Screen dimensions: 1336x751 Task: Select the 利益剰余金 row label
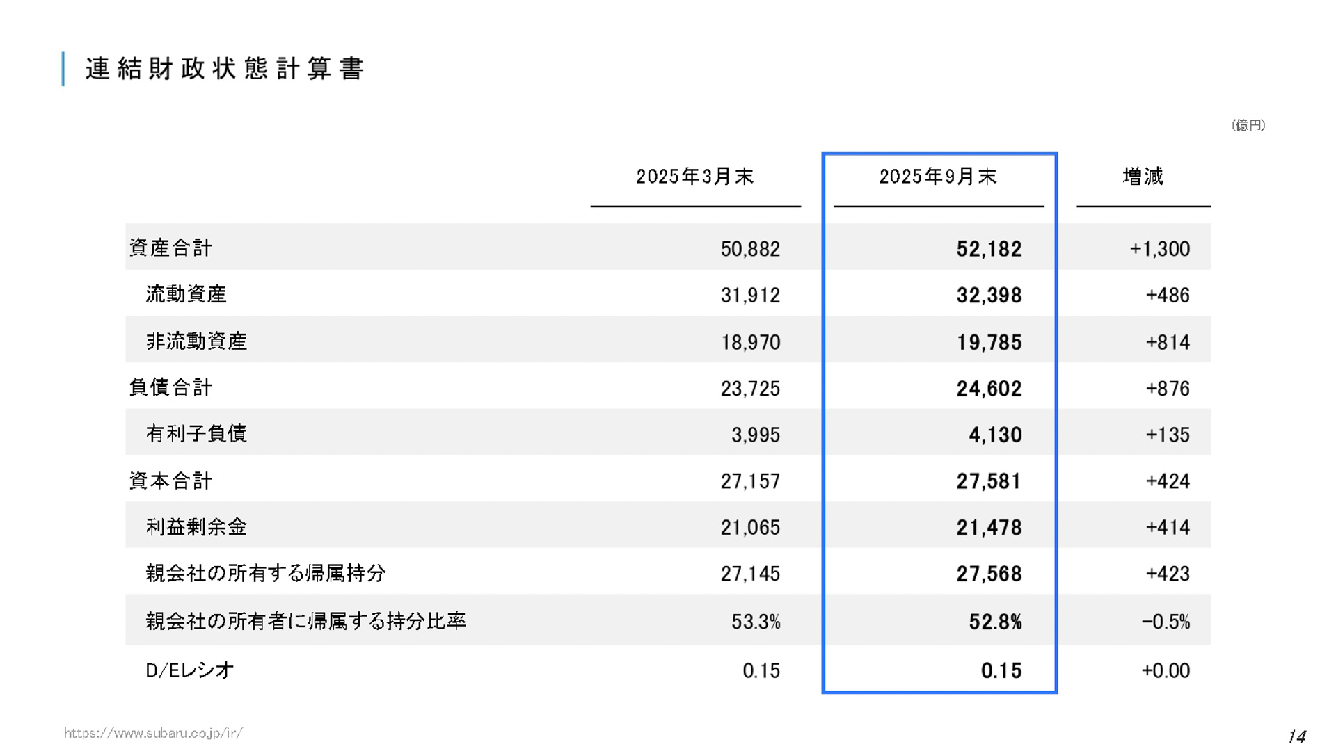(195, 526)
